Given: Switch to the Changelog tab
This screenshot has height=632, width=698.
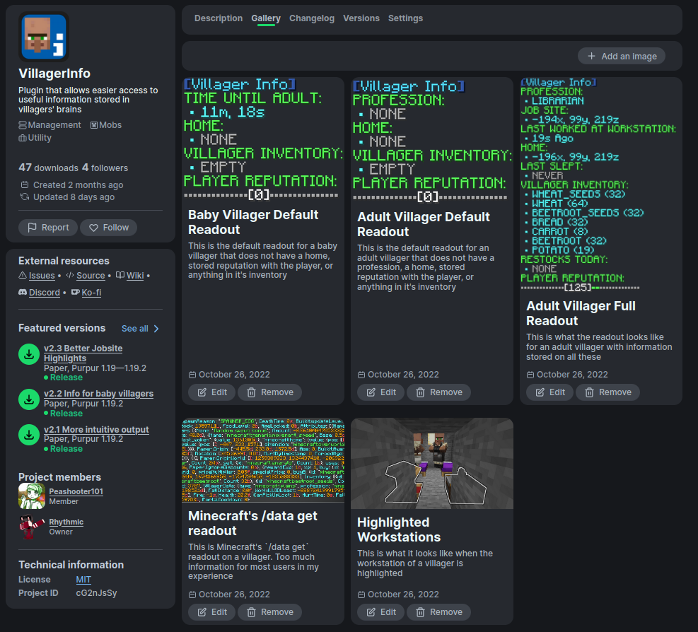Looking at the screenshot, I should (x=312, y=18).
